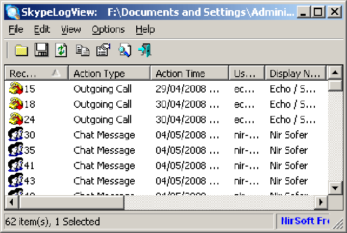
Task: Click Echo display name in record 24 row
Action: click(292, 120)
